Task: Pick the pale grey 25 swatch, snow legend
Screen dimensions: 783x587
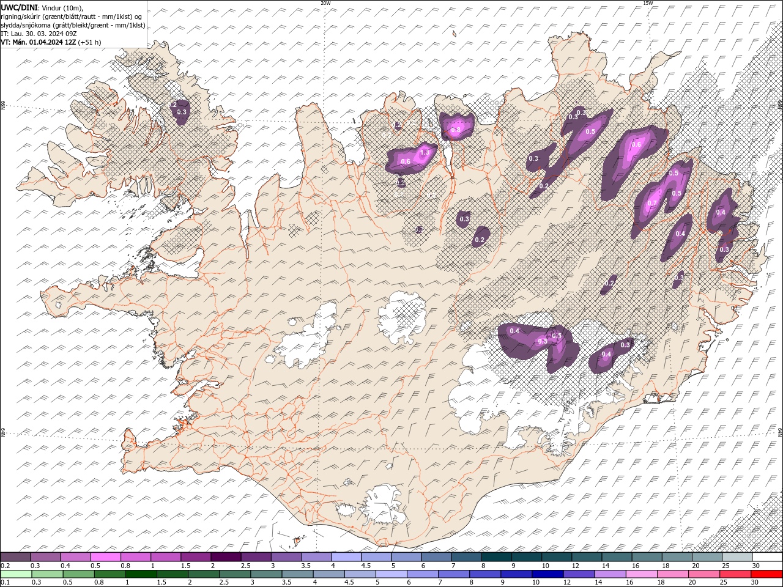Action: click(x=737, y=557)
